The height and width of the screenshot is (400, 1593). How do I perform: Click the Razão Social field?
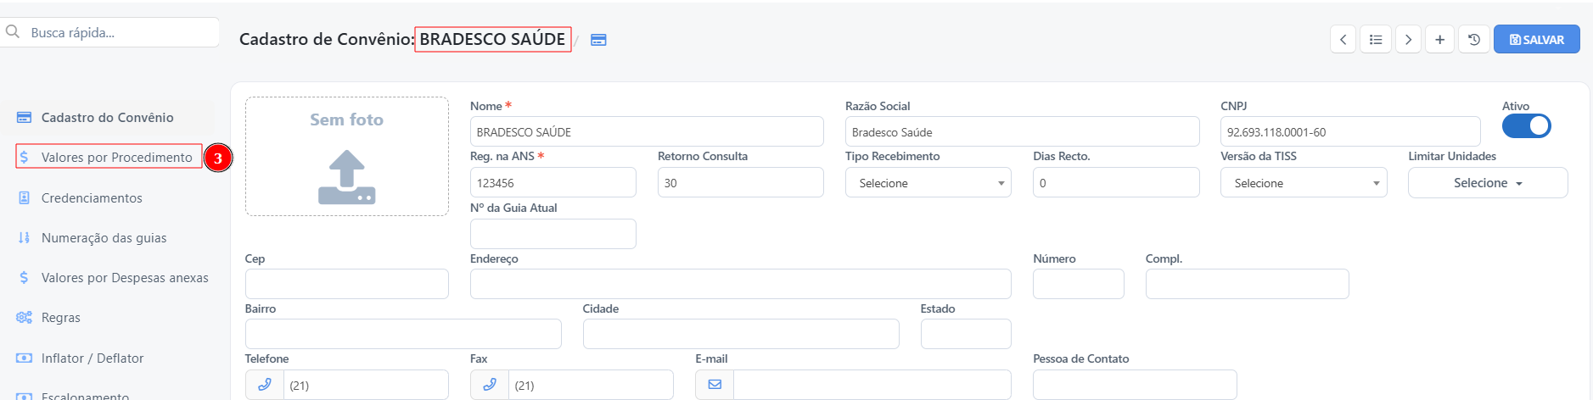pyautogui.click(x=1023, y=132)
